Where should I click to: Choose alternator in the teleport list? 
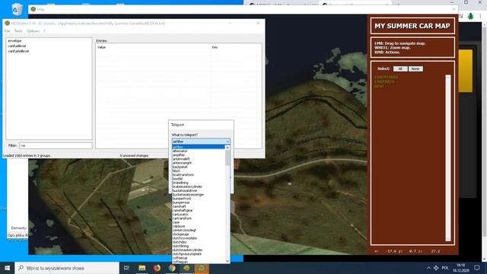point(199,151)
